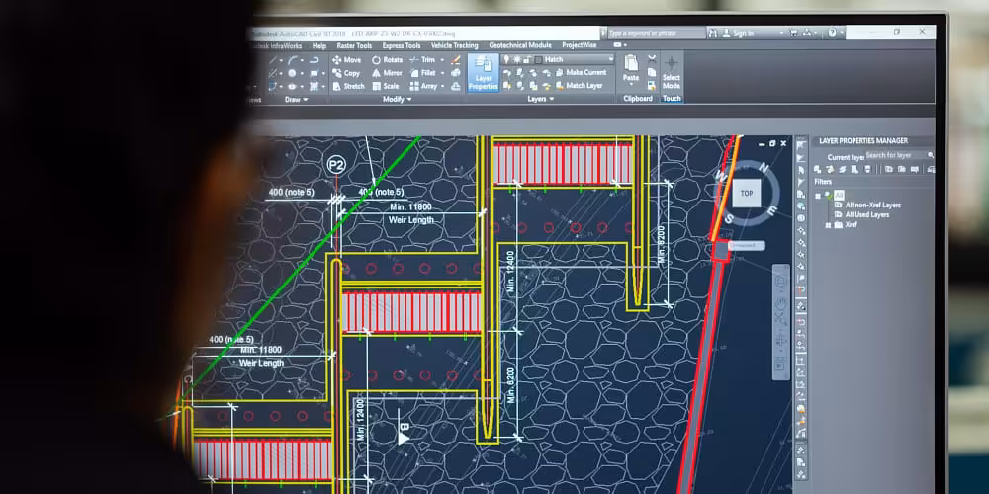Select the Fillet tool
Image resolution: width=989 pixels, height=494 pixels.
coord(423,73)
